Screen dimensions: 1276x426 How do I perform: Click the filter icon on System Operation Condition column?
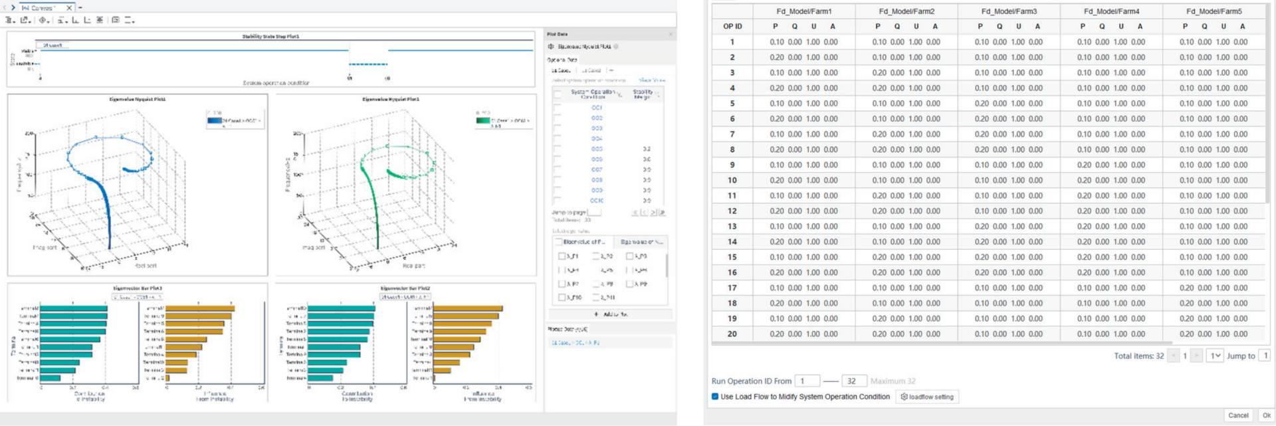click(x=621, y=95)
